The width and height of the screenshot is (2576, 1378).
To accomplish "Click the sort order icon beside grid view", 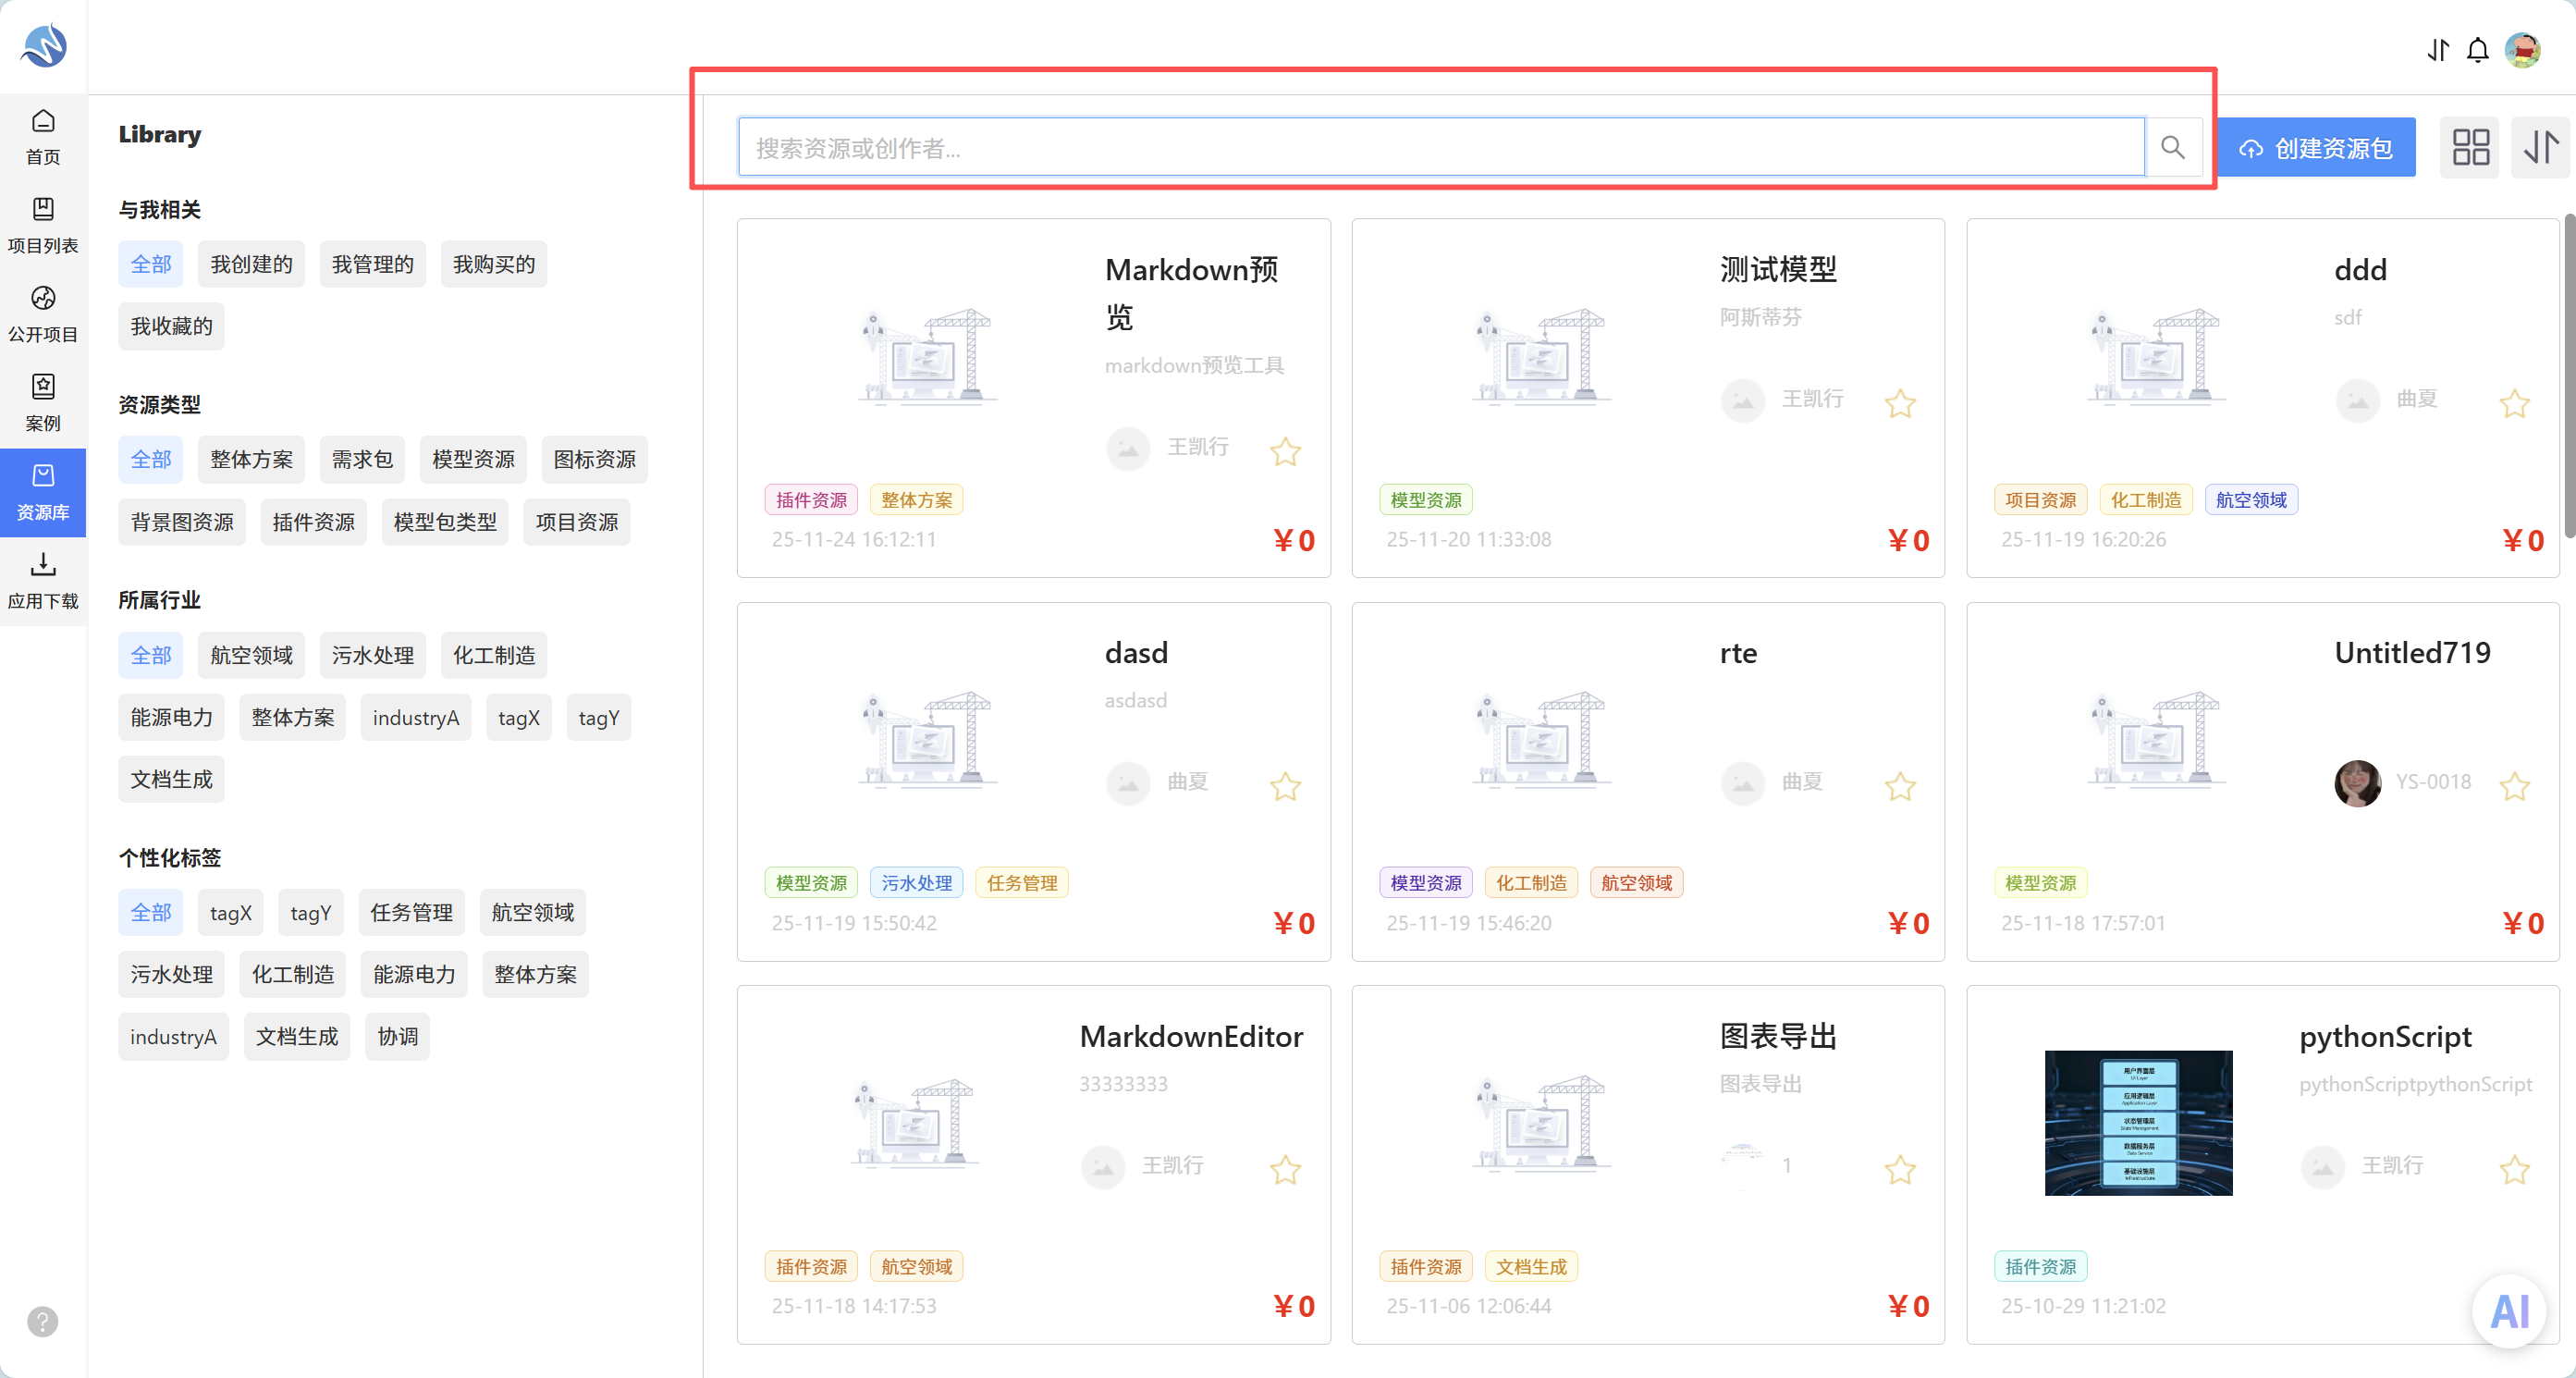I will coord(2541,148).
